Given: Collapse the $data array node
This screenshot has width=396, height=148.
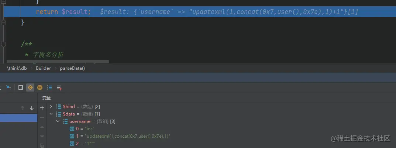Looking at the screenshot, I should 51,114.
